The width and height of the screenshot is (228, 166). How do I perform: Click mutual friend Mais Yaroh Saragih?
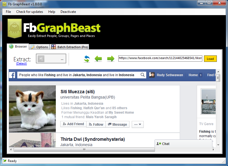[x=101, y=117]
